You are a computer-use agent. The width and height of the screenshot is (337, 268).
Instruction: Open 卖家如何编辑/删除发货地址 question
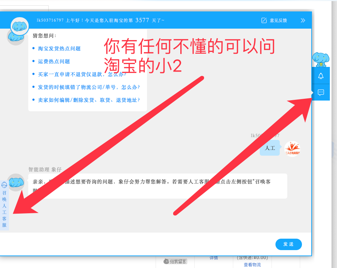click(x=89, y=100)
